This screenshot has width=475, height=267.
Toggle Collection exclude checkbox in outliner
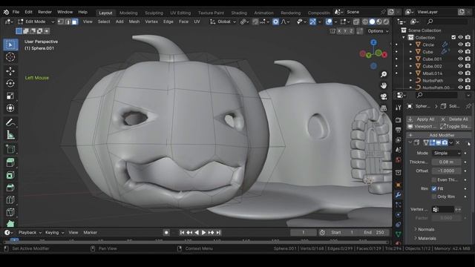(x=453, y=38)
